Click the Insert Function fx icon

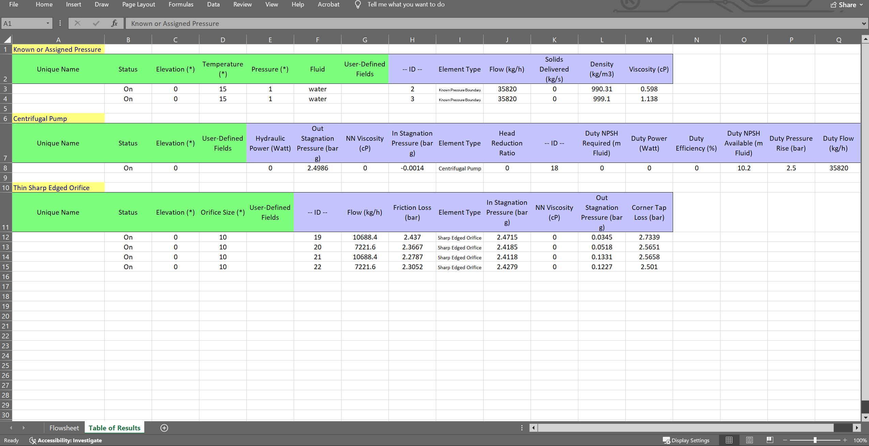click(x=114, y=24)
